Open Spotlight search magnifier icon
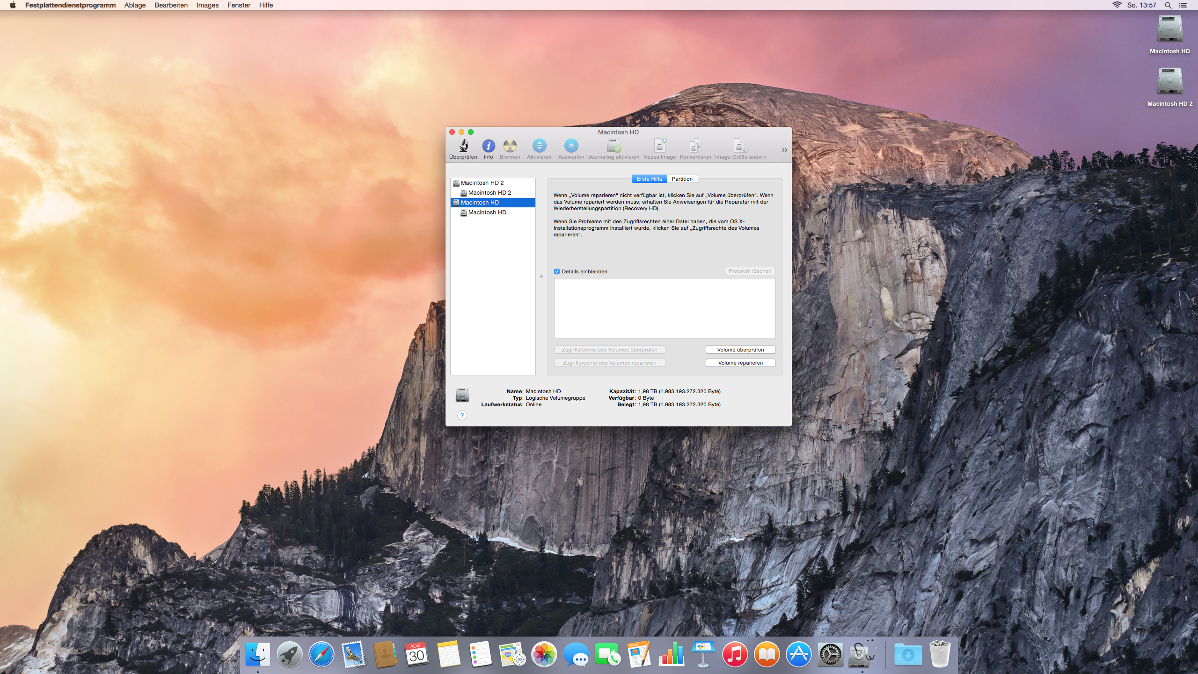The width and height of the screenshot is (1198, 674). coord(1168,5)
